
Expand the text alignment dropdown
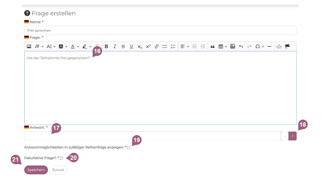coord(185,47)
